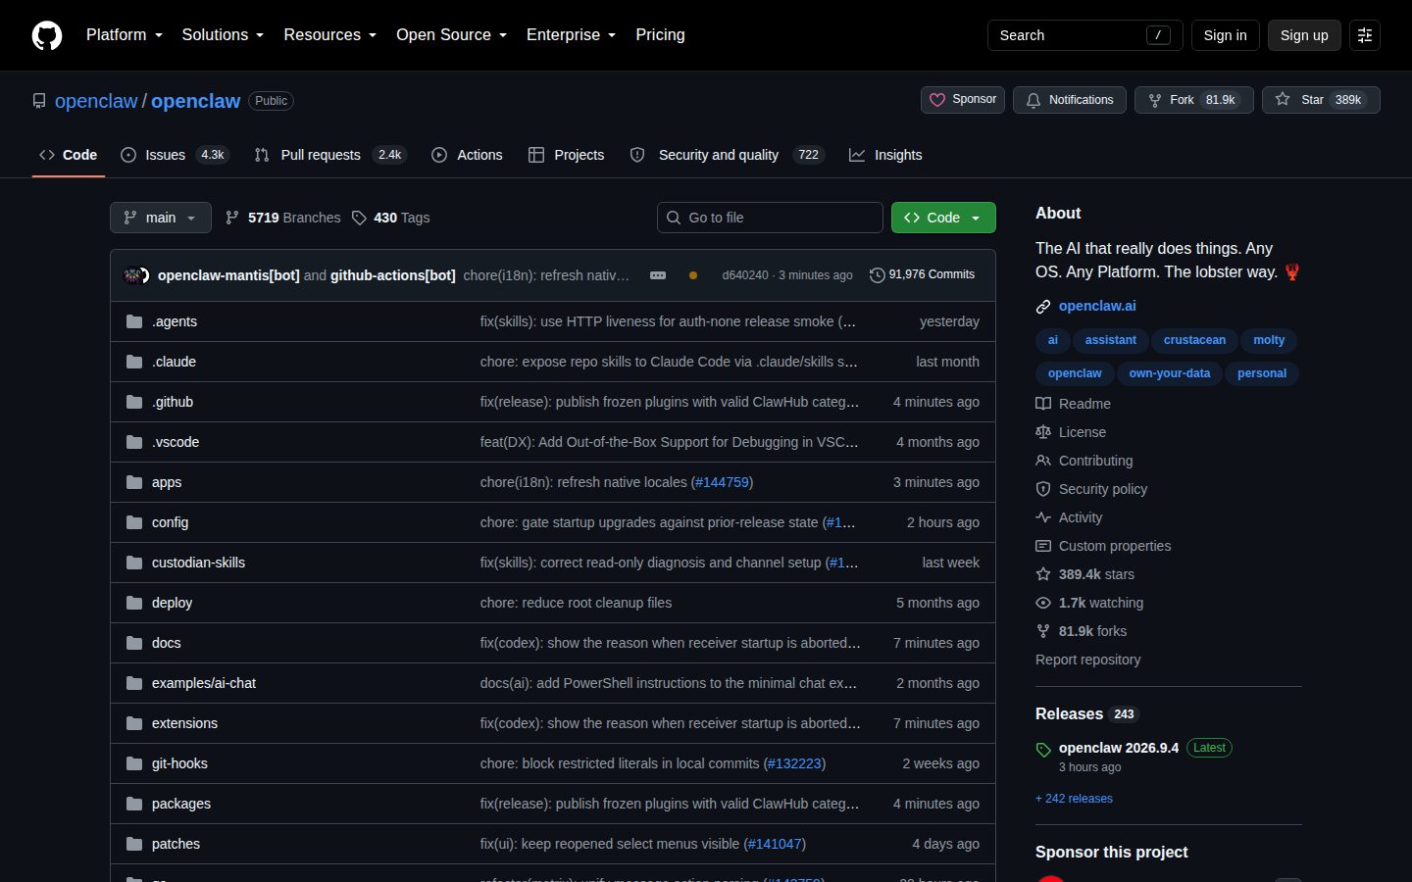The image size is (1412, 882).
Task: Open the green Code dropdown button
Action: (943, 218)
